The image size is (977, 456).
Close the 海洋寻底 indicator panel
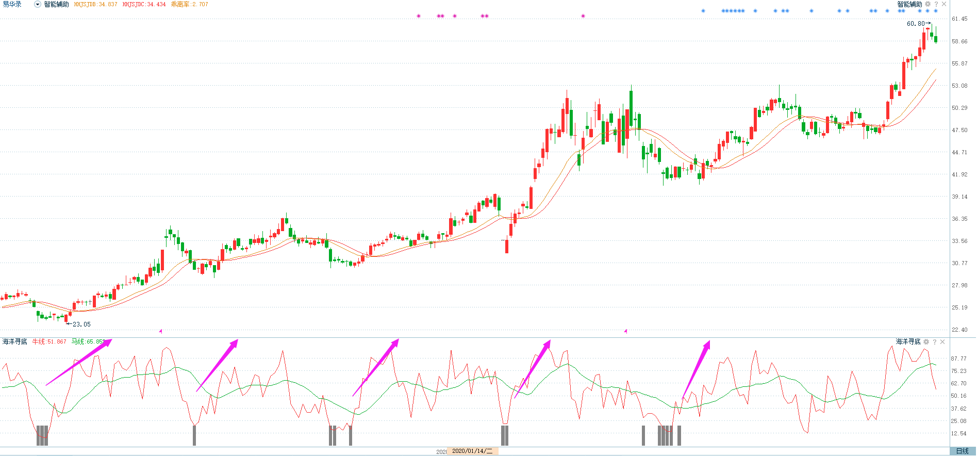[x=942, y=342]
